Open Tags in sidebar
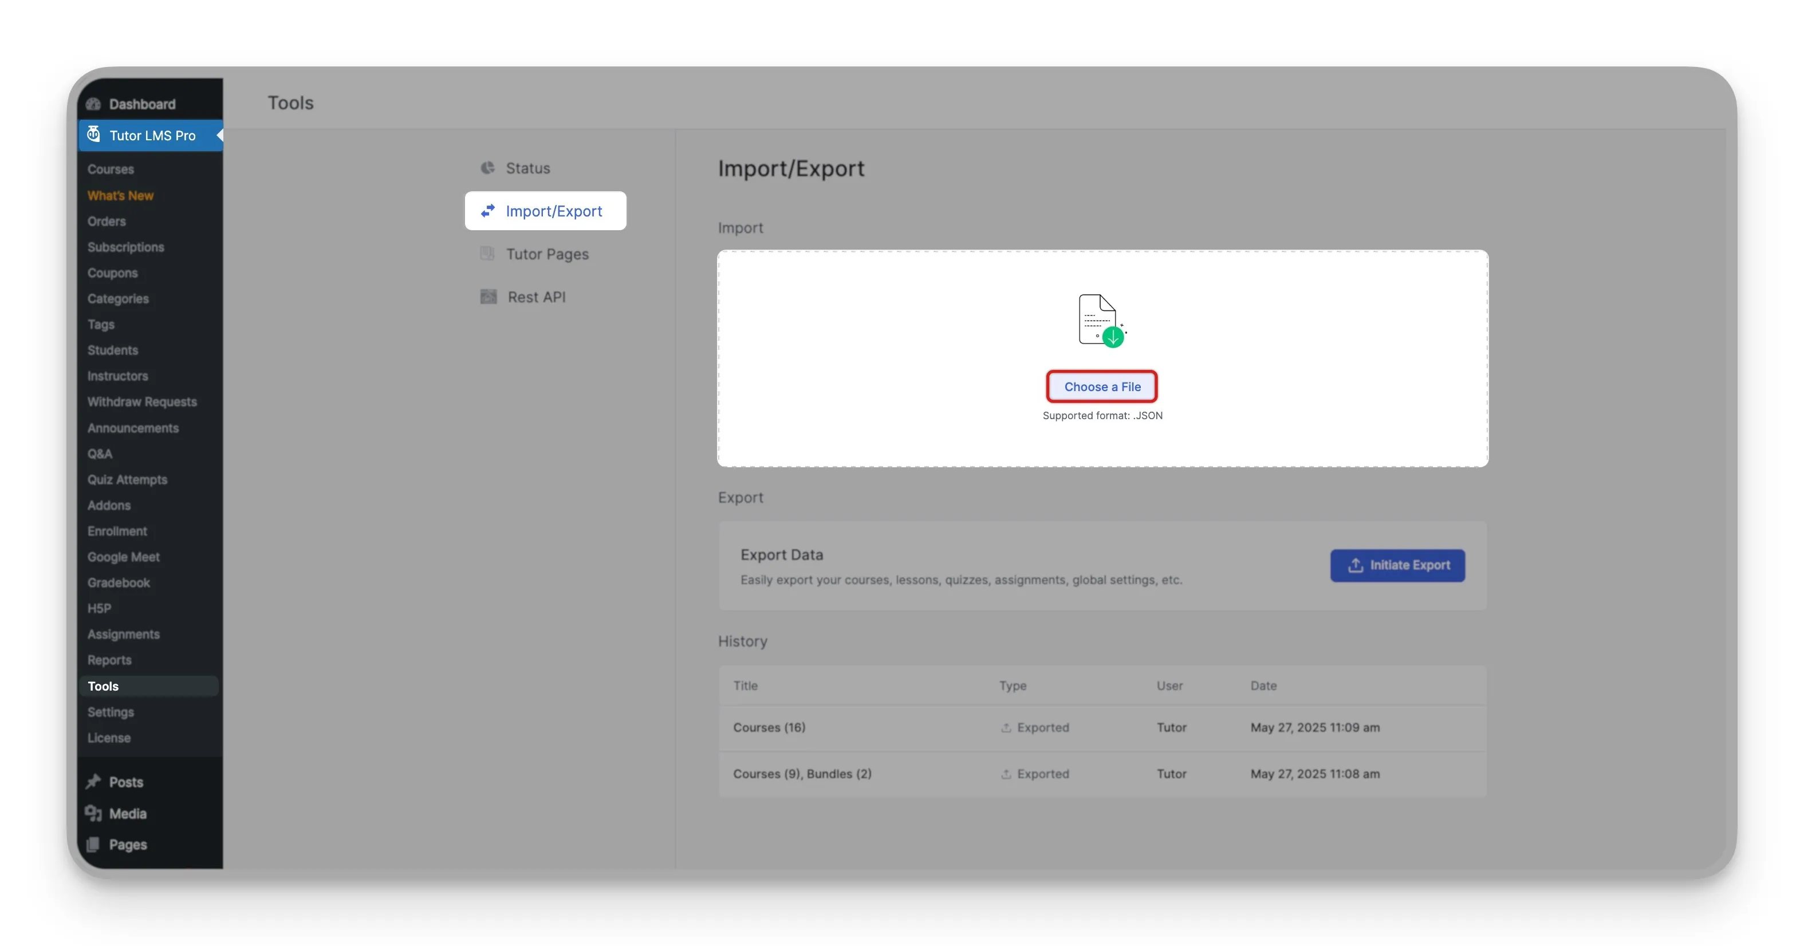This screenshot has height=946, width=1804. click(101, 324)
